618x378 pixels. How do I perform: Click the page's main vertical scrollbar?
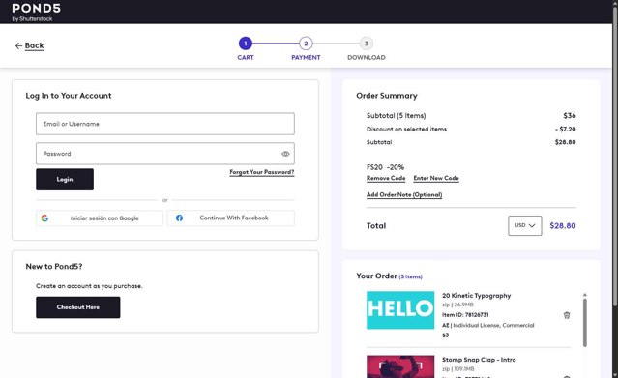pos(614,158)
